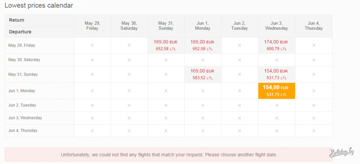Screen dimensions: 360x164
Task: Click Jun 3, Wednesday return column header
Action: [x=276, y=26]
